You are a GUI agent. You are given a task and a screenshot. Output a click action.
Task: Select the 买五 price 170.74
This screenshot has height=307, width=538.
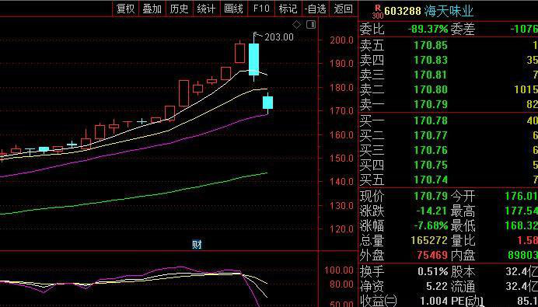pyautogui.click(x=431, y=180)
